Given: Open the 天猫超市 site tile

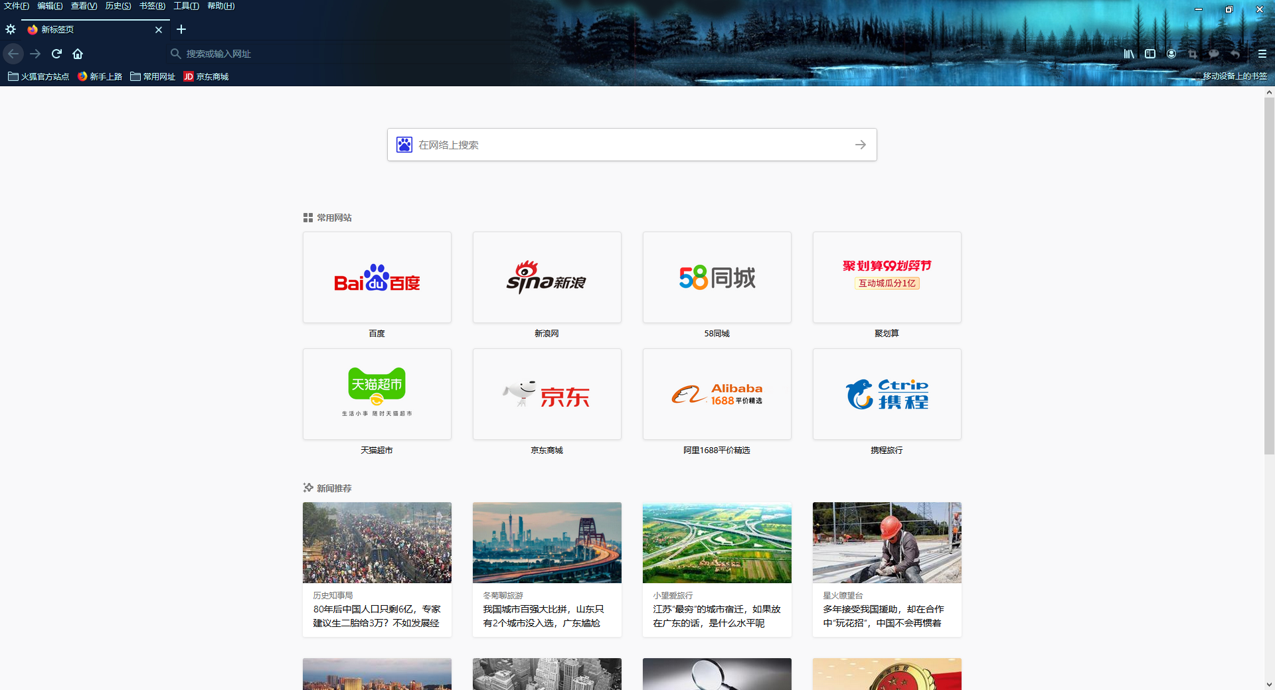Looking at the screenshot, I should pyautogui.click(x=377, y=394).
